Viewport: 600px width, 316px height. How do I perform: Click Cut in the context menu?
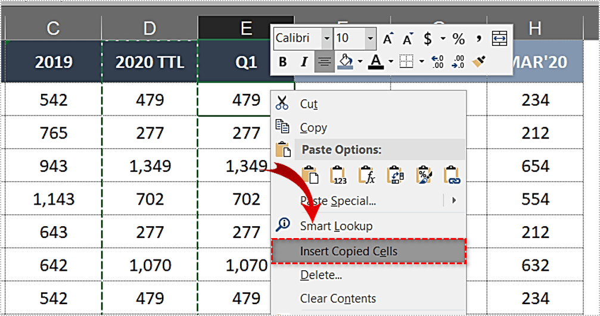click(x=309, y=104)
